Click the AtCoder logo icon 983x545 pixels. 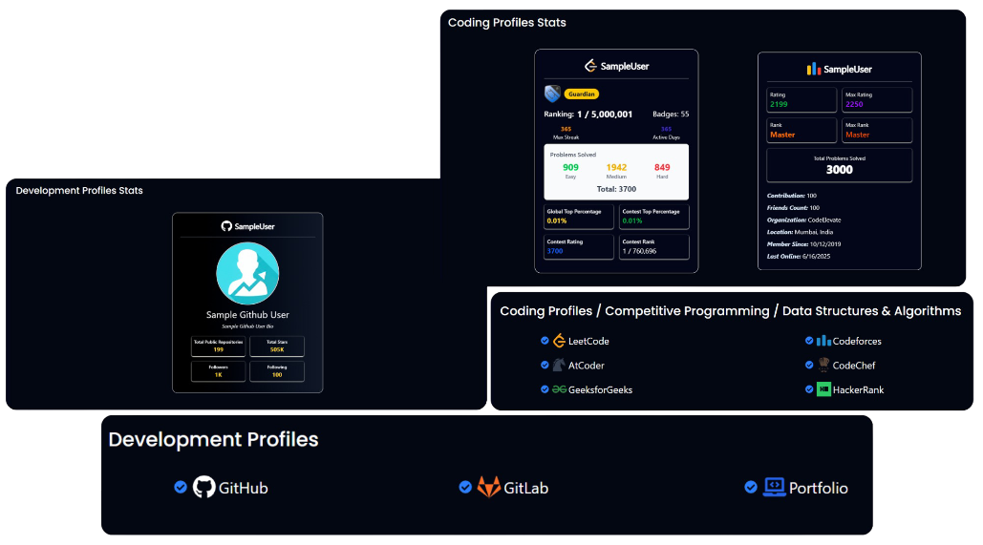[x=559, y=366]
